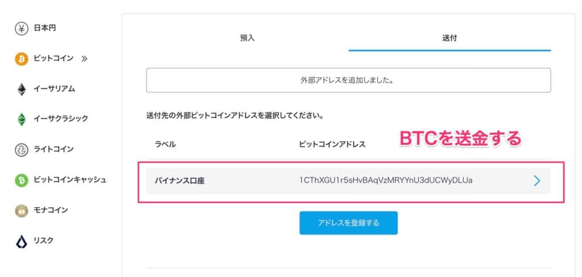Click the green Bitcoin Cash icon

point(22,180)
